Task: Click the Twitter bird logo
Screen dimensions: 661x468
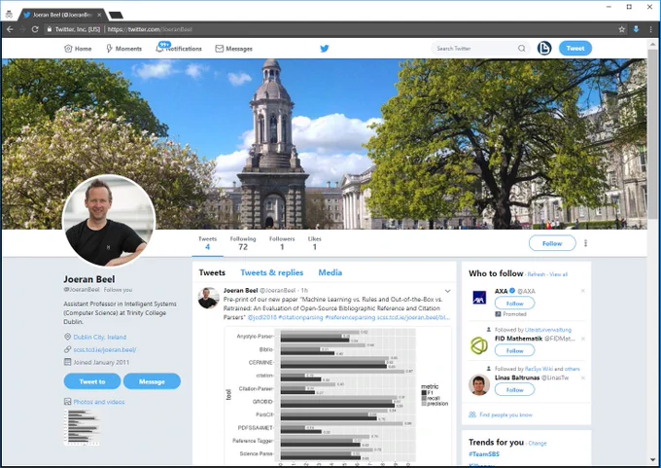Action: (324, 49)
